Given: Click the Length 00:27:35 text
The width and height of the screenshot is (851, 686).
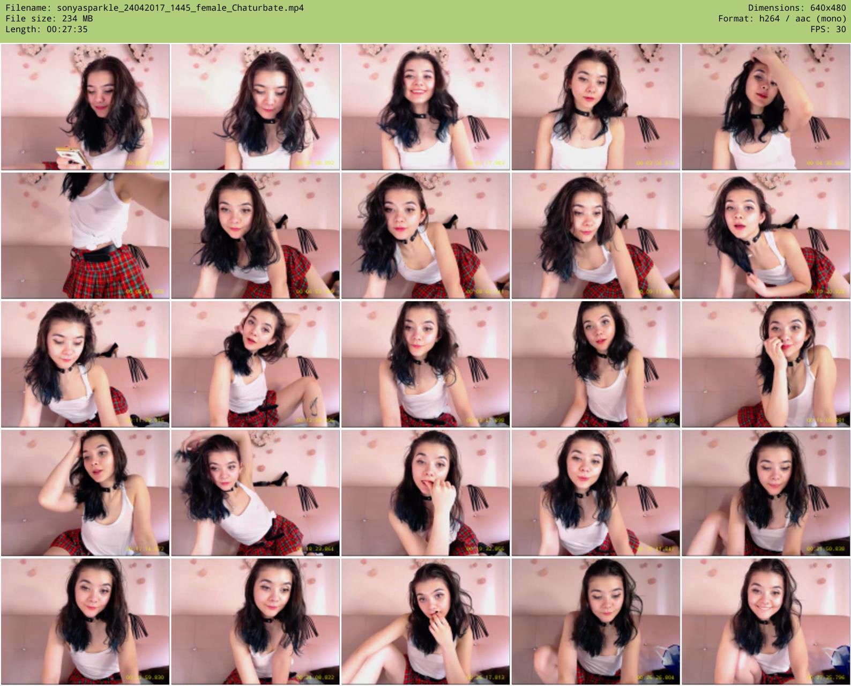Looking at the screenshot, I should click(47, 29).
